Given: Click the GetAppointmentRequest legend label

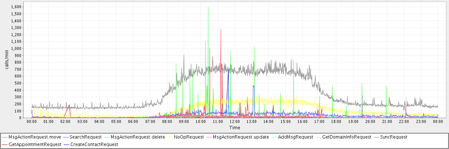Looking at the screenshot, I should click(34, 144).
